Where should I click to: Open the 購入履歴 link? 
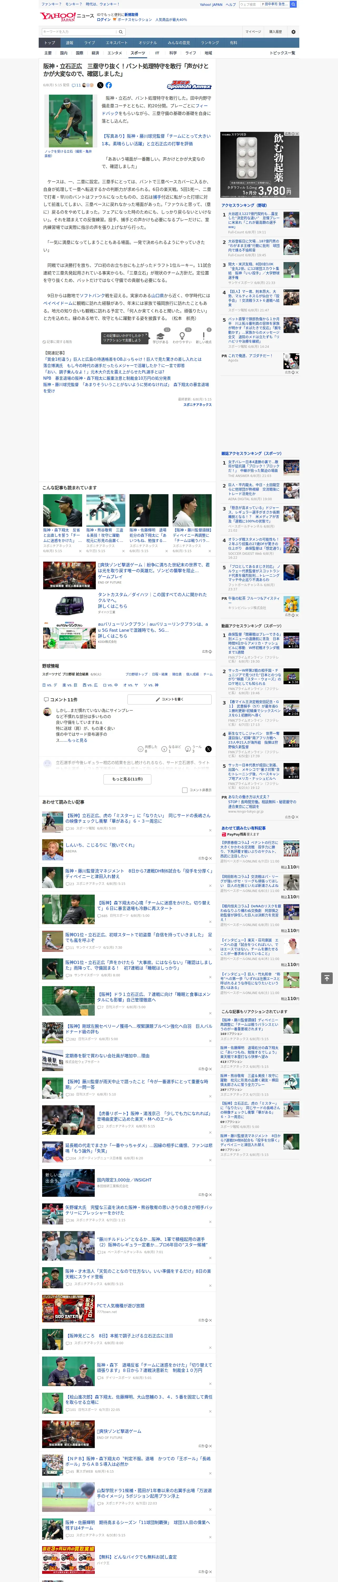(275, 32)
